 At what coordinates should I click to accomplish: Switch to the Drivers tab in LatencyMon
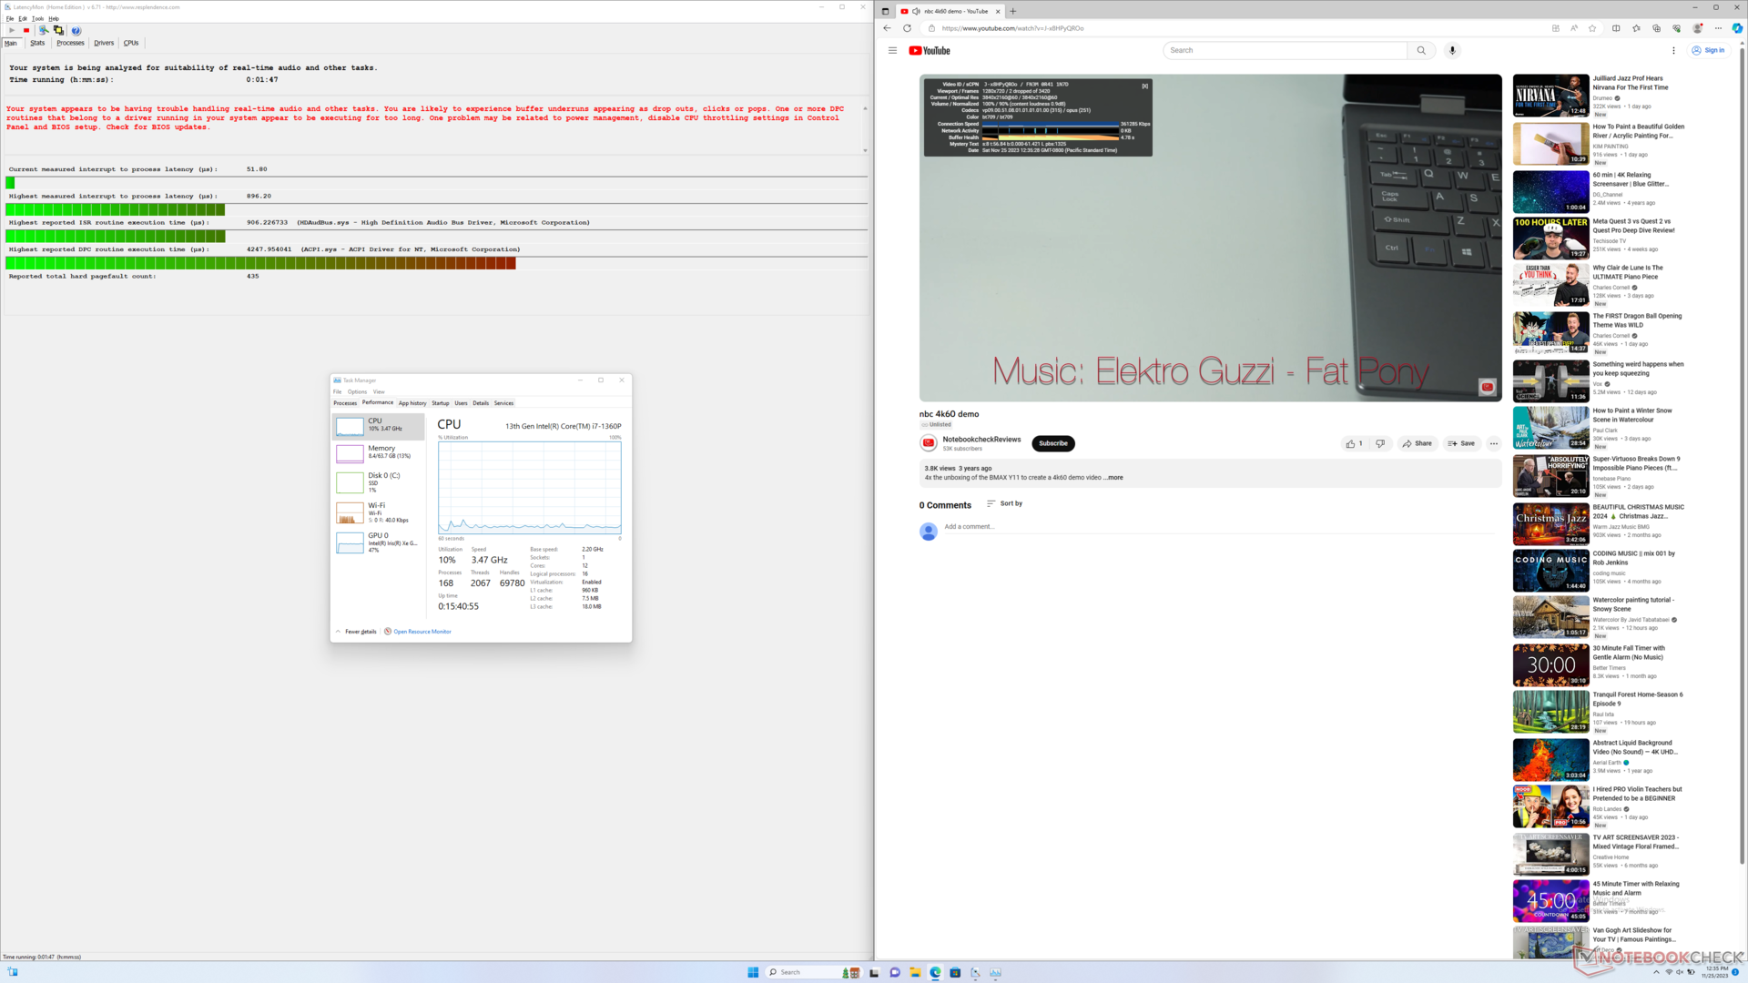(x=104, y=43)
